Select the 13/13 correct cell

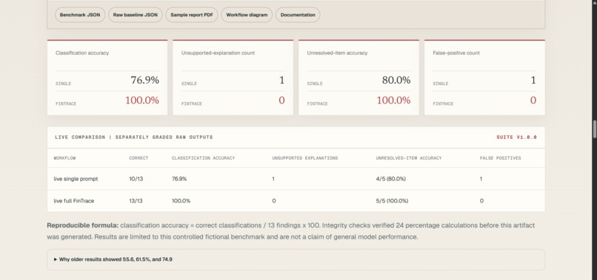(136, 201)
